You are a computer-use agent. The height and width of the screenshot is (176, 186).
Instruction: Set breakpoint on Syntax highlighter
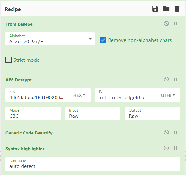click(175, 148)
